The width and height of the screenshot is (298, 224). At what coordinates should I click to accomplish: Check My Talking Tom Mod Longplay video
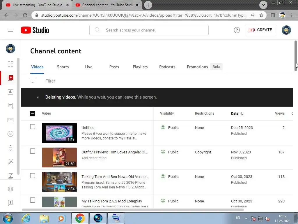coord(33,200)
